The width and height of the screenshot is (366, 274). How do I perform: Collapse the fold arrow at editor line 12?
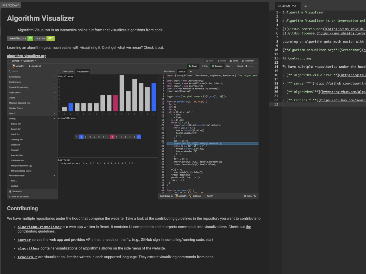(x=280, y=59)
